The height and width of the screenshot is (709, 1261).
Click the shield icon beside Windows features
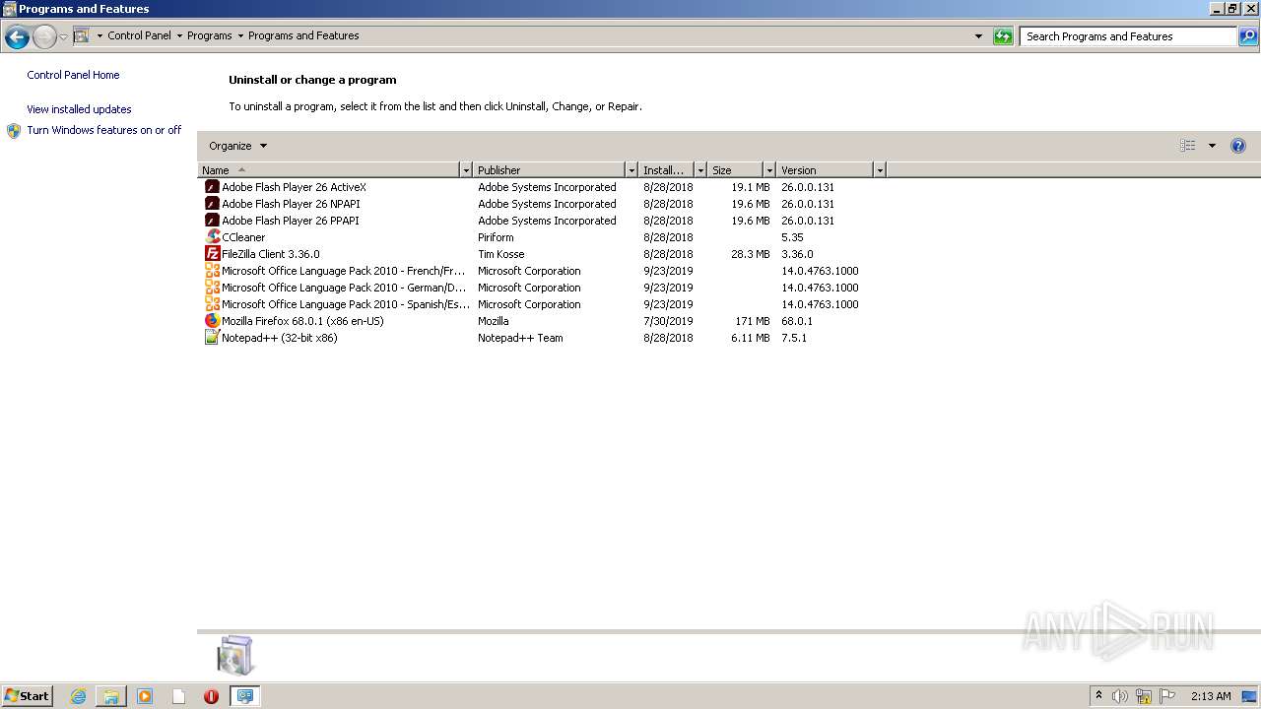(14, 131)
